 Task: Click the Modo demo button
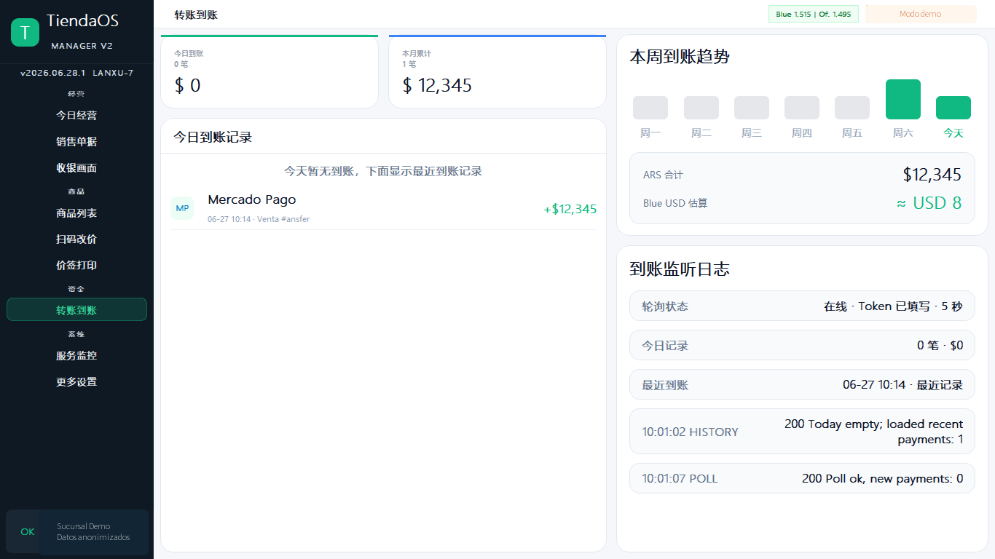[921, 14]
